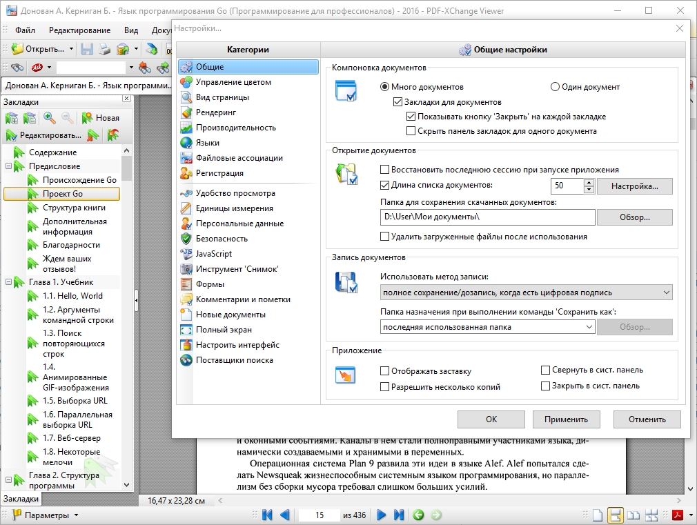Increase the document list length stepper
Screen dimensions: 697x525
click(x=589, y=182)
